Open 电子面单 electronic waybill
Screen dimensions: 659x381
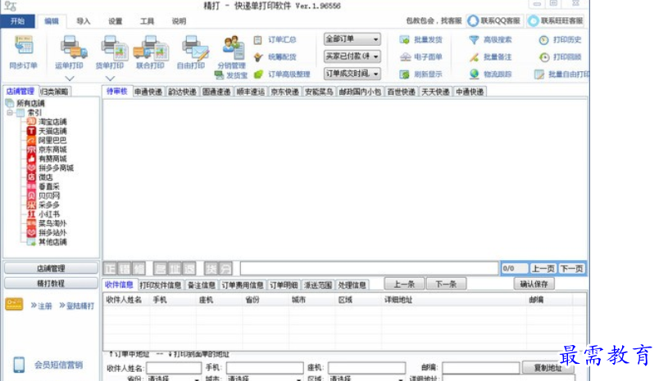click(x=421, y=57)
